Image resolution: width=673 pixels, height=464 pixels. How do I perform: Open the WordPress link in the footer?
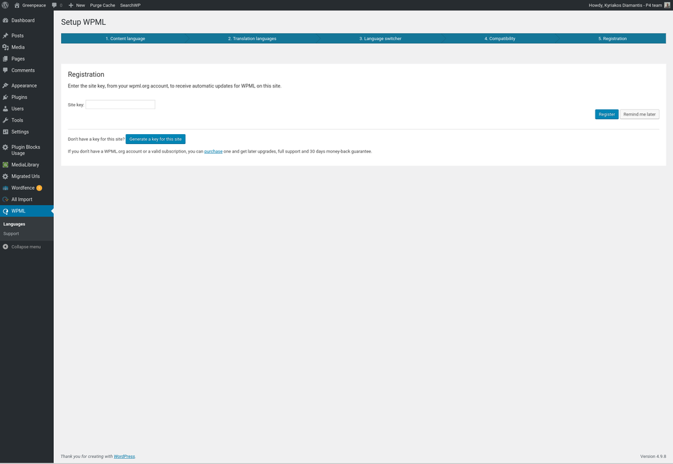tap(124, 457)
